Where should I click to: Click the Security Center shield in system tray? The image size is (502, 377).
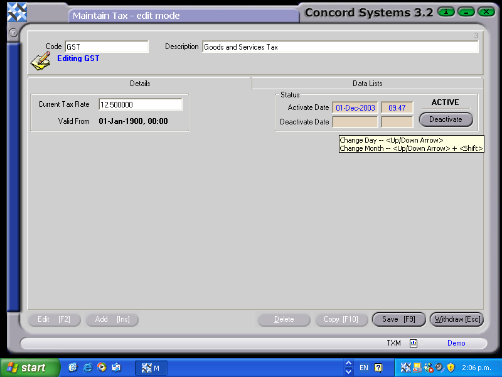[452, 368]
